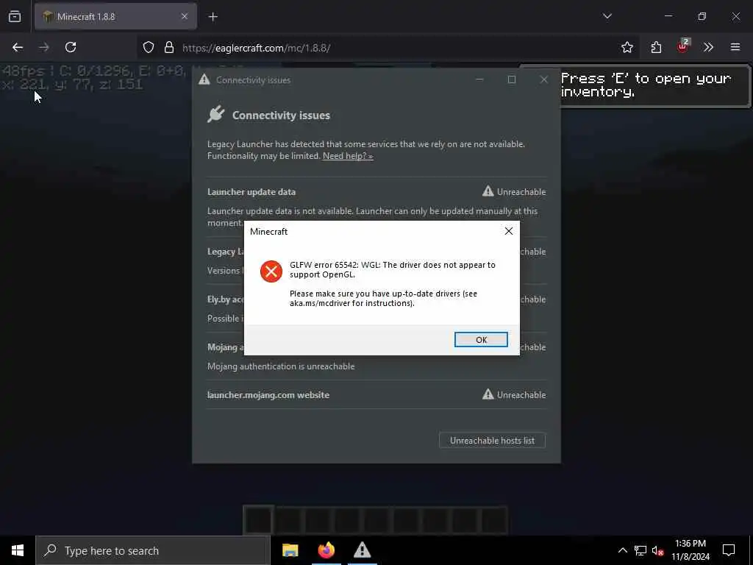Open the Windows Start menu
Viewport: 753px width, 565px height.
[18, 550]
